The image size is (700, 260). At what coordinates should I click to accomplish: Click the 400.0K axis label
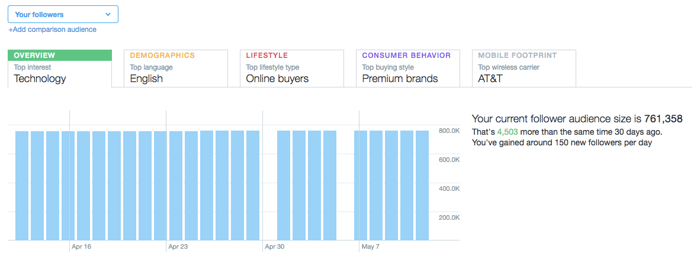(449, 188)
